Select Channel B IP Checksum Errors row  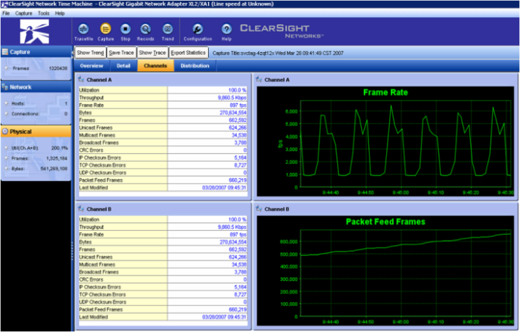(163, 287)
